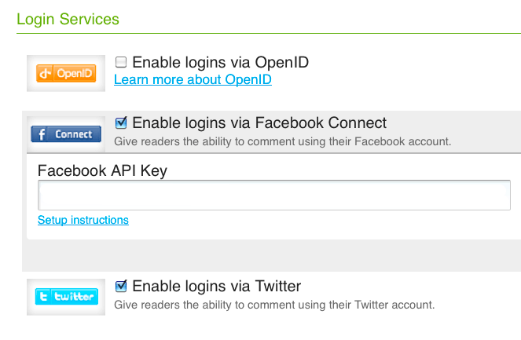The height and width of the screenshot is (340, 521).
Task: Focus the Facebook API Key text field
Action: tap(274, 196)
